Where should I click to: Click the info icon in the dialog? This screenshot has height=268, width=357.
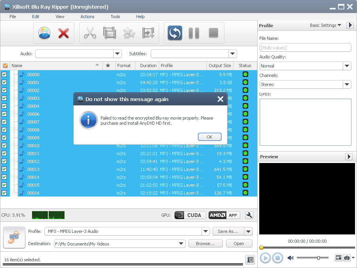point(88,120)
